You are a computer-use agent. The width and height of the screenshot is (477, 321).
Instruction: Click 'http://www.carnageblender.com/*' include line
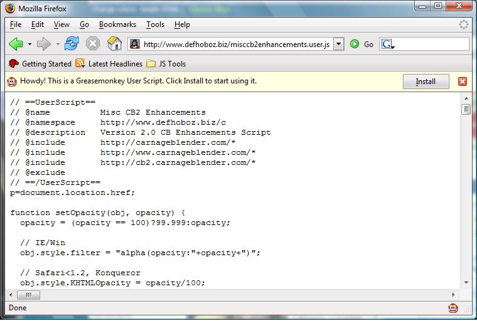point(178,152)
